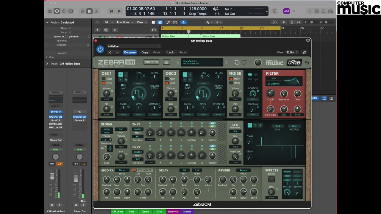Click the plugin Undo button

[x=171, y=52]
